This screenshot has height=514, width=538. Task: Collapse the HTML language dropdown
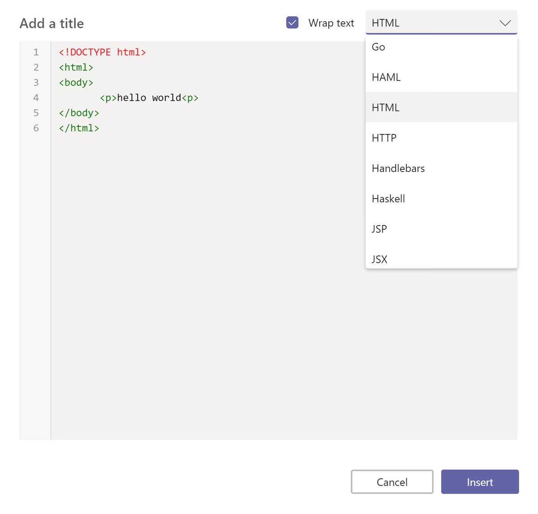coord(430,23)
